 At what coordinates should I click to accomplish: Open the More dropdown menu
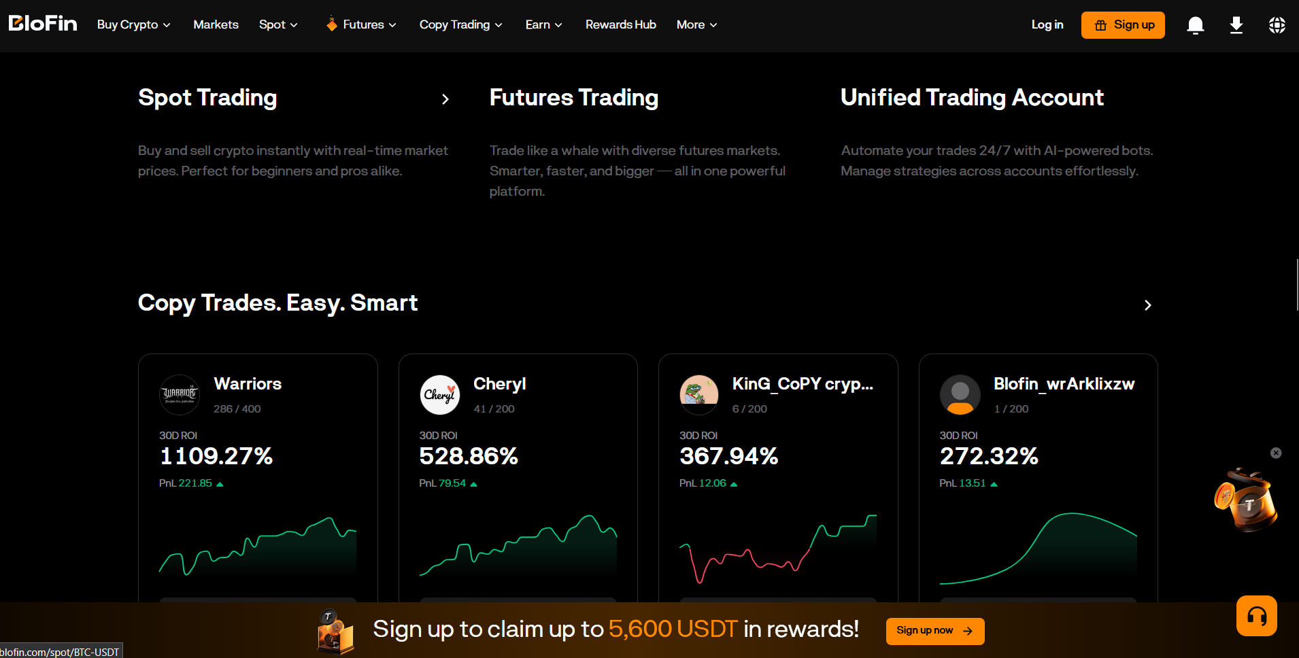696,24
